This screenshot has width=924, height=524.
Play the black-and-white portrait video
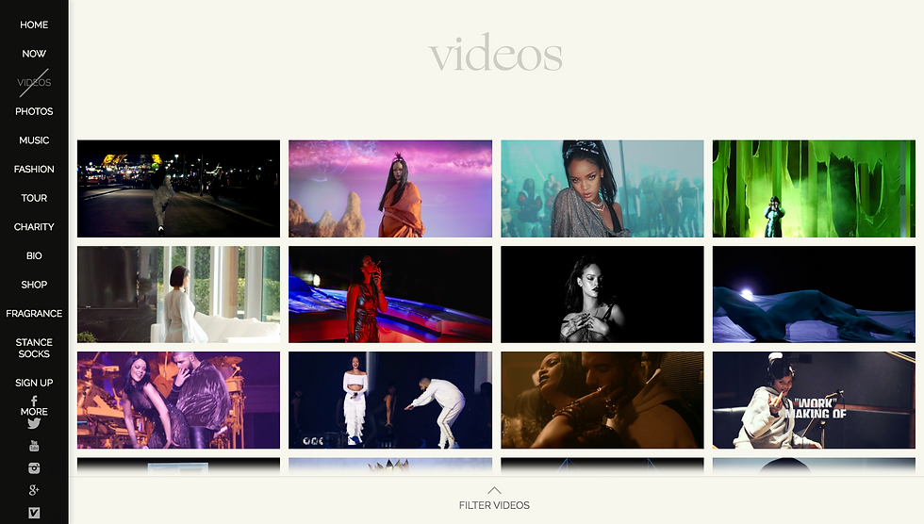pyautogui.click(x=602, y=294)
